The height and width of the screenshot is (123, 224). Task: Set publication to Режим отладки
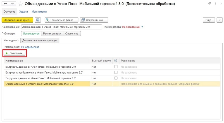[x=52, y=34]
